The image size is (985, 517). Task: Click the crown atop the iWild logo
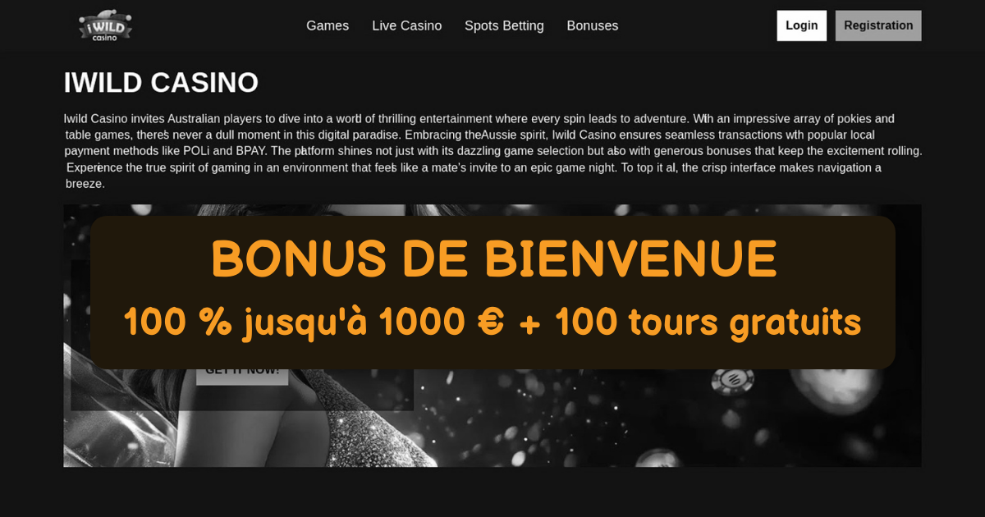click(105, 16)
